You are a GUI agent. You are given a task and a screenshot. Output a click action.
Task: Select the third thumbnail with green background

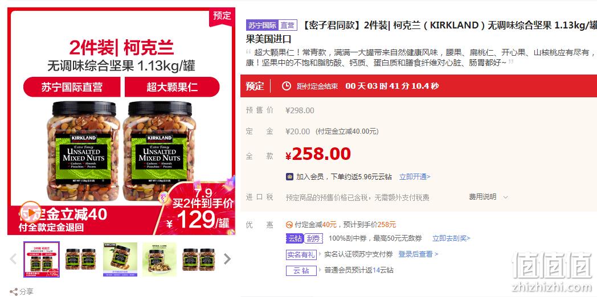120,259
